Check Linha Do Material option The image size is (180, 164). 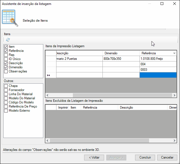click(6, 94)
